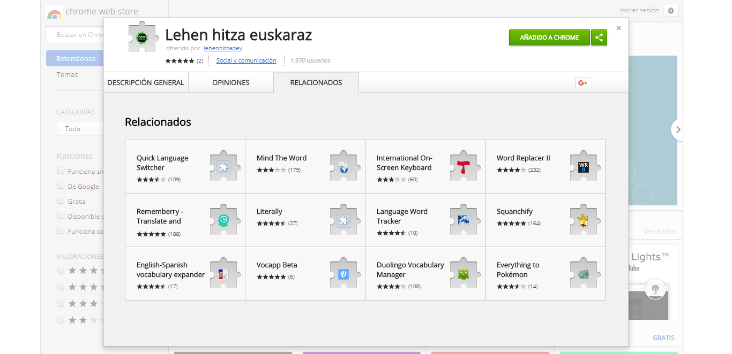Viewport: 732px width, 354px height.
Task: Click the Añadido a Chrome button
Action: pyautogui.click(x=549, y=37)
